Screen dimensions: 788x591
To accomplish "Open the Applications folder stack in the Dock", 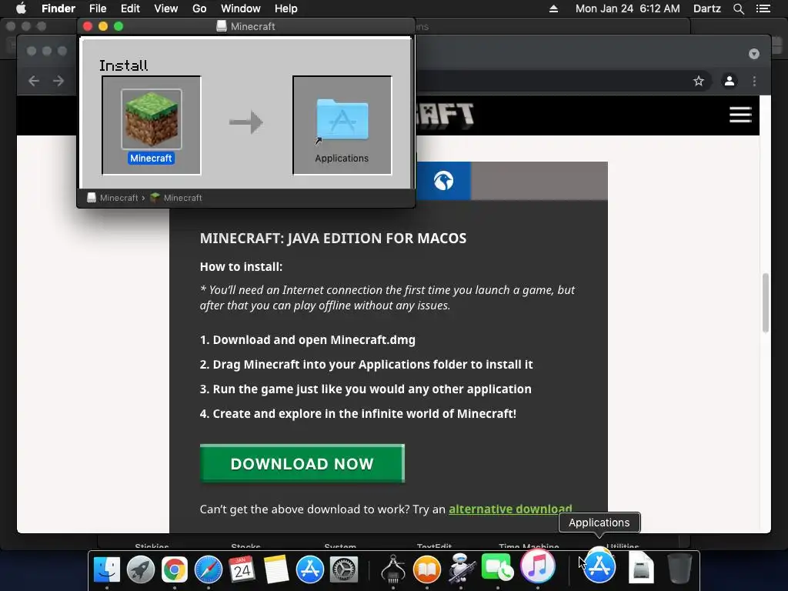I will tap(599, 566).
